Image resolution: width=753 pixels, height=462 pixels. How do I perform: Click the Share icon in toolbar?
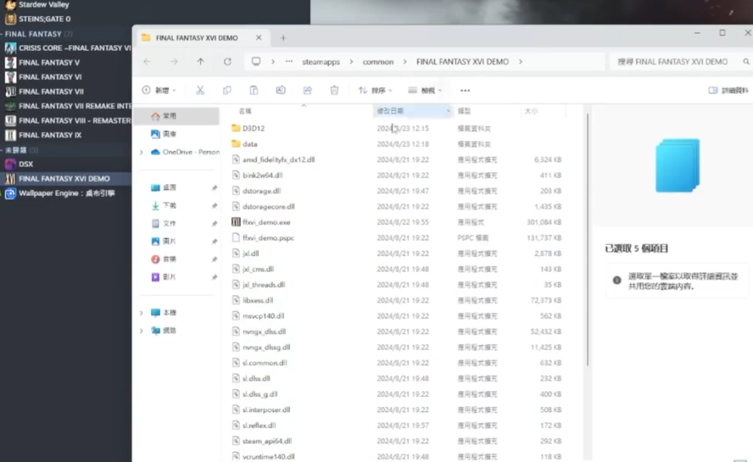pyautogui.click(x=307, y=90)
